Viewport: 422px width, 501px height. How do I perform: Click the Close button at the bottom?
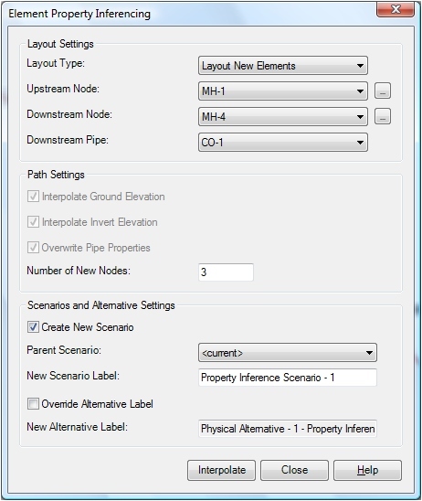pyautogui.click(x=294, y=470)
